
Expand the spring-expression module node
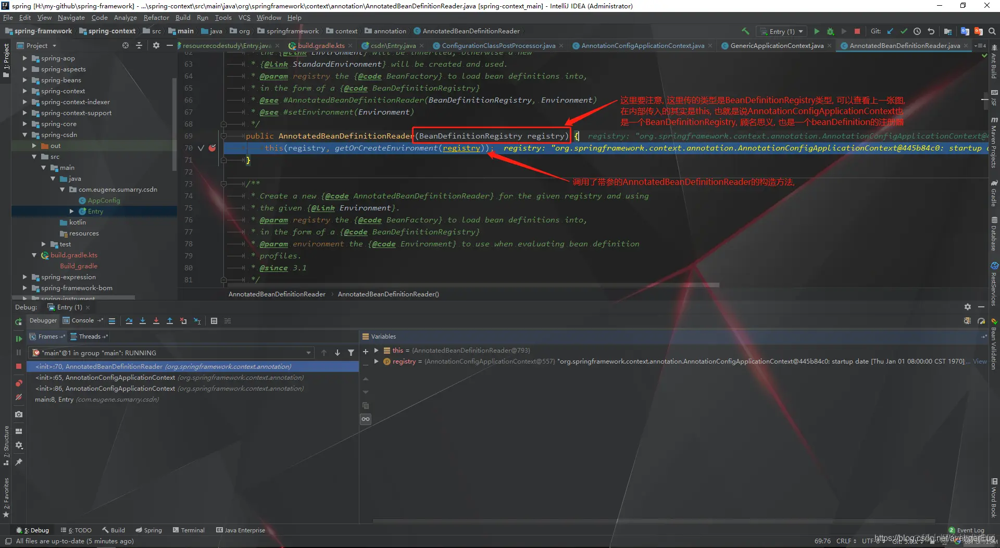coord(24,277)
